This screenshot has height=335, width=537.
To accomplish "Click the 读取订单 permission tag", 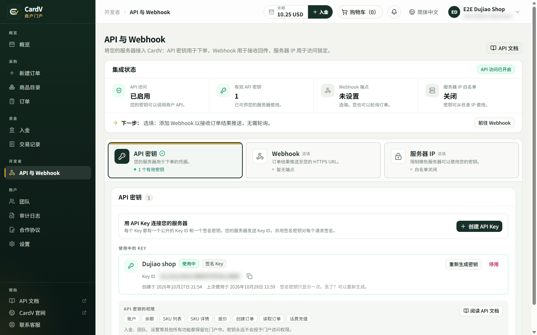I will 272,319.
